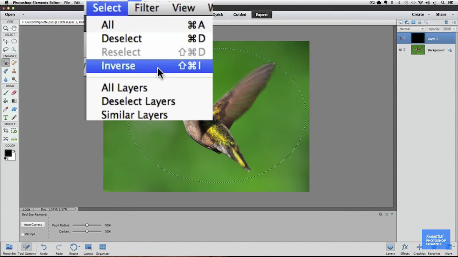
Task: Click the Layout button
Action: (88, 249)
